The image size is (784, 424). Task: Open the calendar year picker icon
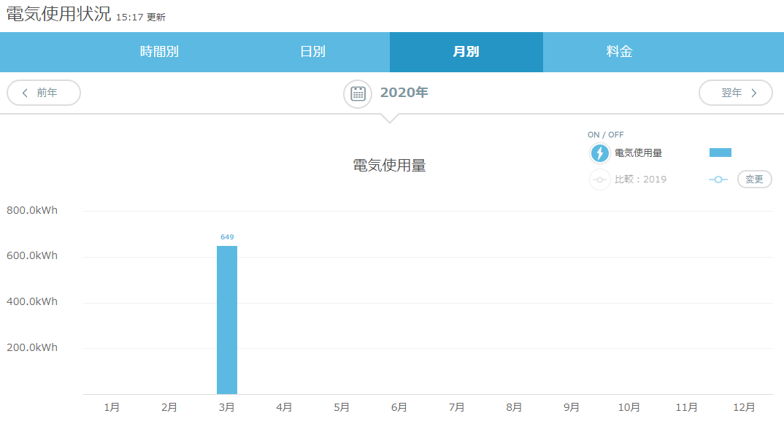(358, 93)
